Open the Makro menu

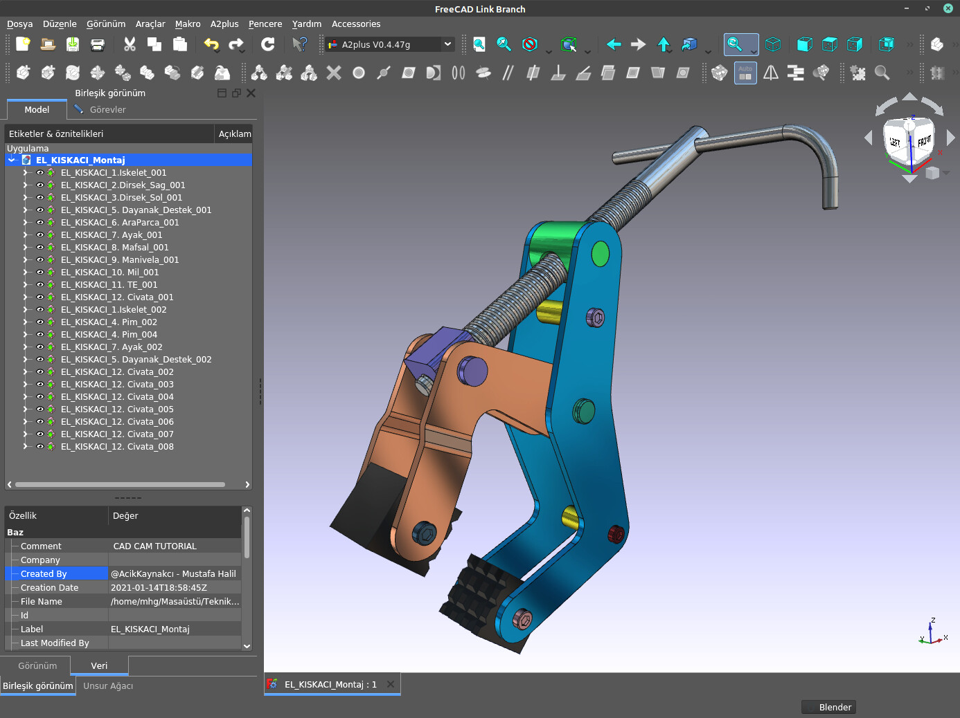pos(188,24)
